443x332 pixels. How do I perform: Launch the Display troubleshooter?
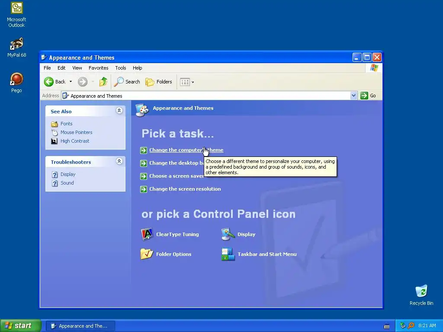tap(68, 174)
